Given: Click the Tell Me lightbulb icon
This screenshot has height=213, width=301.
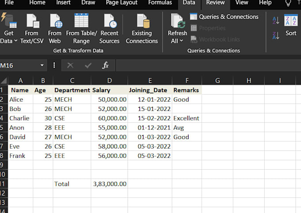Looking at the screenshot, I should point(288,3).
